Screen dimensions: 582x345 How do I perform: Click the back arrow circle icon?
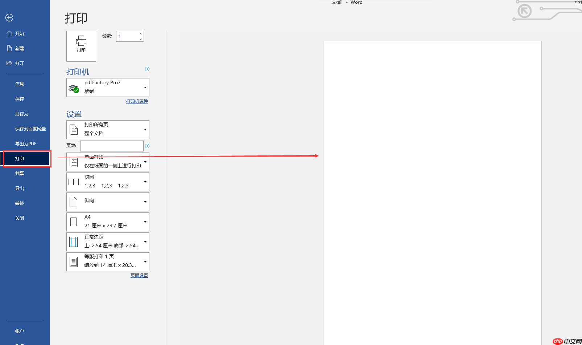[9, 17]
